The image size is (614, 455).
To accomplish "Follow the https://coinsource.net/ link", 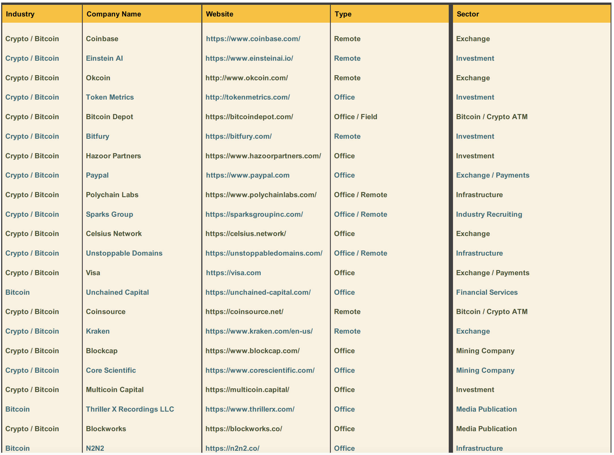I will tap(244, 311).
